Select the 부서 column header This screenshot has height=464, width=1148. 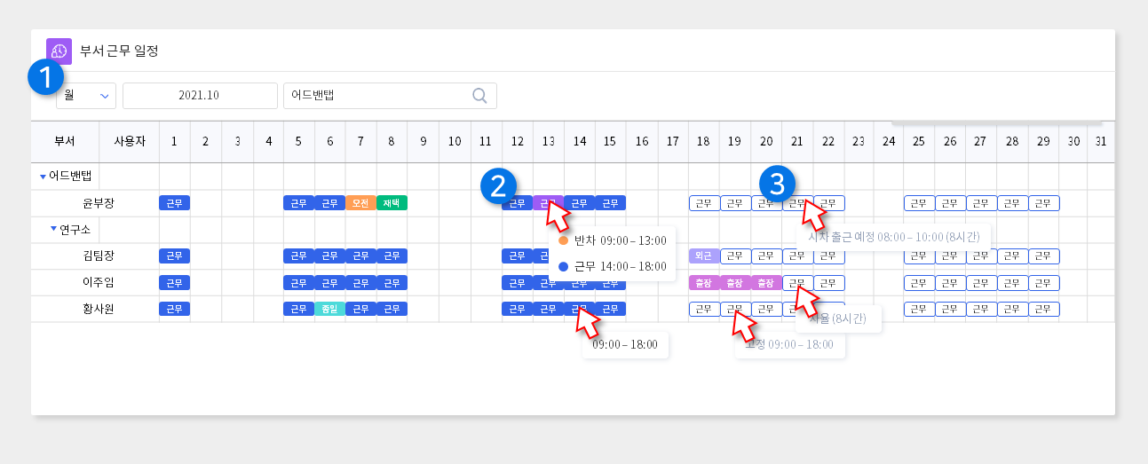tap(65, 142)
